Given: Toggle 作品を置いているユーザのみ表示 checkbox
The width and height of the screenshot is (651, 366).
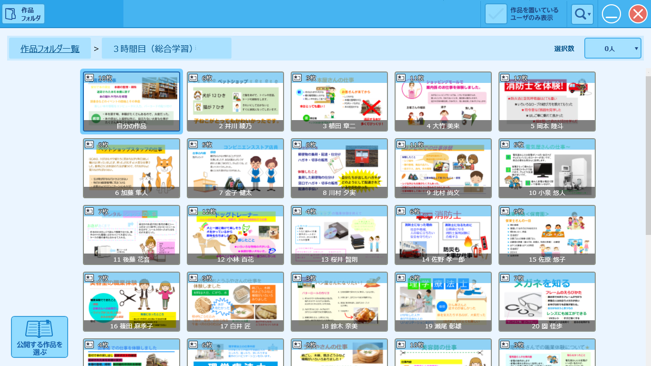Looking at the screenshot, I should [496, 14].
